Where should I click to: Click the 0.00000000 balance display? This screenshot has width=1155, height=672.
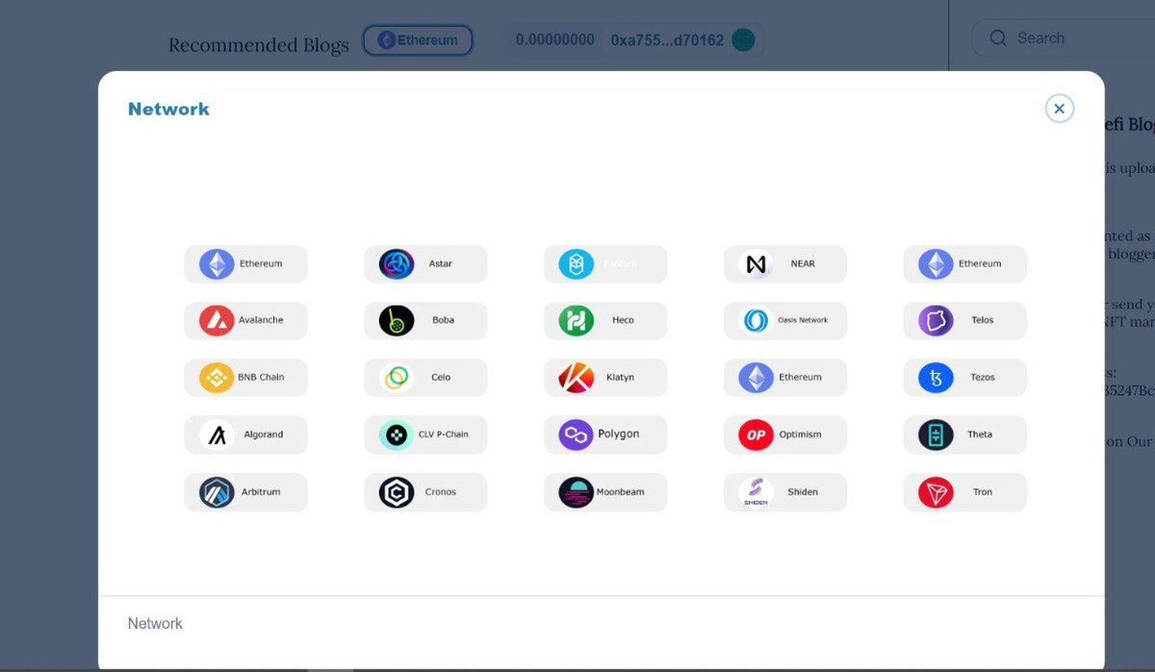coord(555,40)
